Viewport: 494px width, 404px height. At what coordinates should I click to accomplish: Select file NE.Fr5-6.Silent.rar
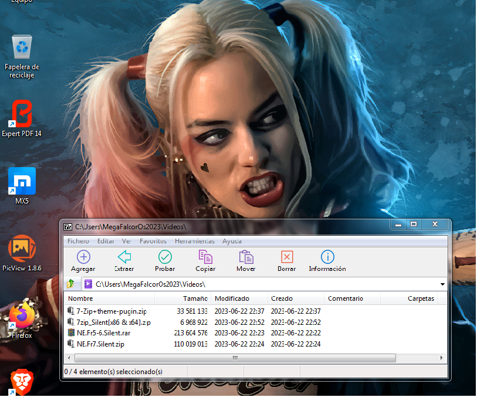click(x=104, y=333)
